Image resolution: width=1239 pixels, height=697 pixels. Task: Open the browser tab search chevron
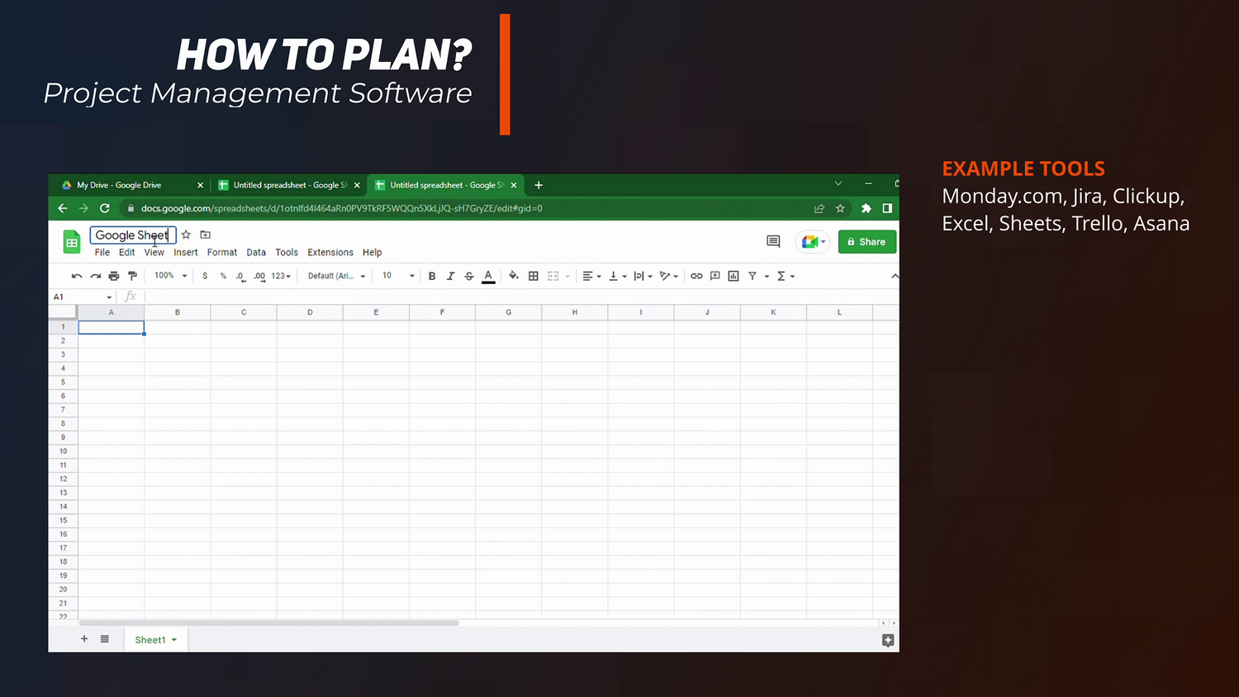click(x=838, y=184)
